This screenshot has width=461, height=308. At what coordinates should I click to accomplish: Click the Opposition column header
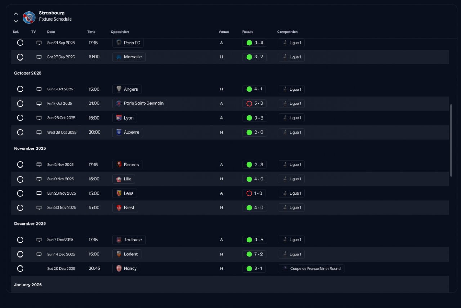[120, 32]
